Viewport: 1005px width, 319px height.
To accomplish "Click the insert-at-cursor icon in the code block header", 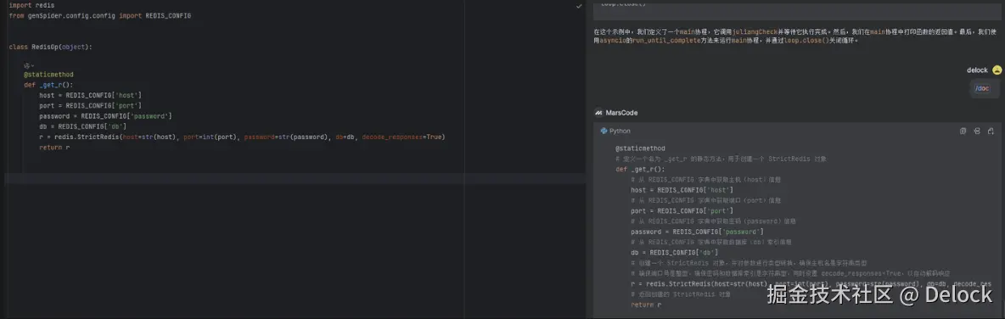I will [976, 131].
